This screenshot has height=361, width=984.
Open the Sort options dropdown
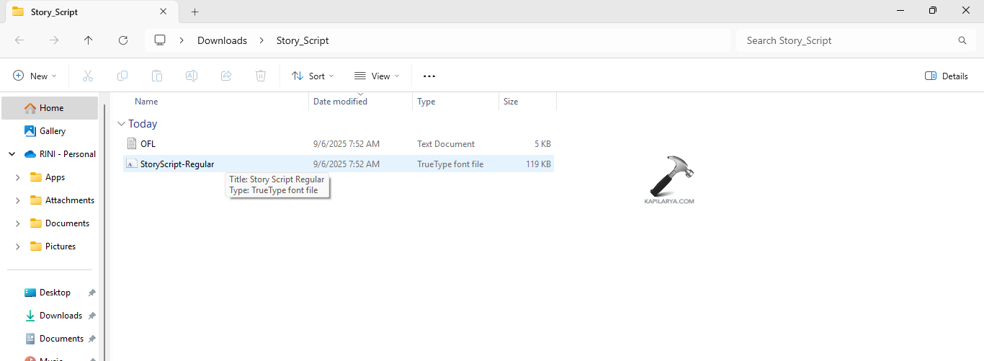point(313,76)
